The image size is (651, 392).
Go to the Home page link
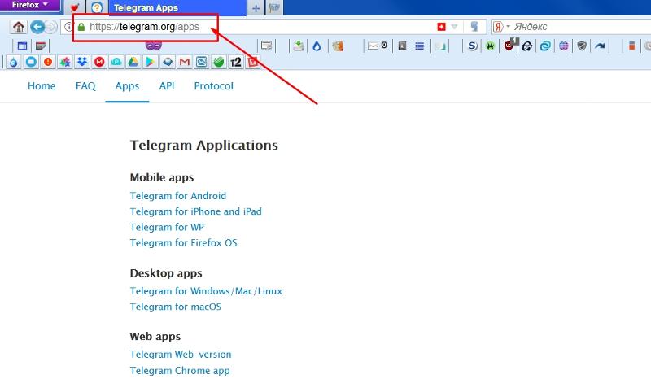tap(42, 86)
